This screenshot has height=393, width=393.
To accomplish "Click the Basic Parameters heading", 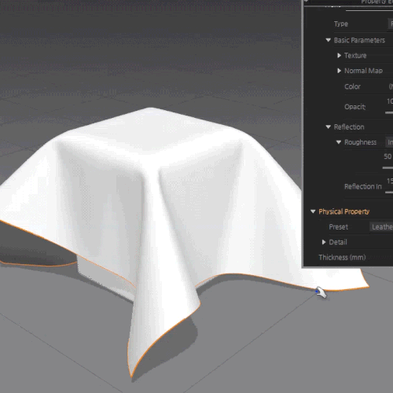I will [x=359, y=40].
